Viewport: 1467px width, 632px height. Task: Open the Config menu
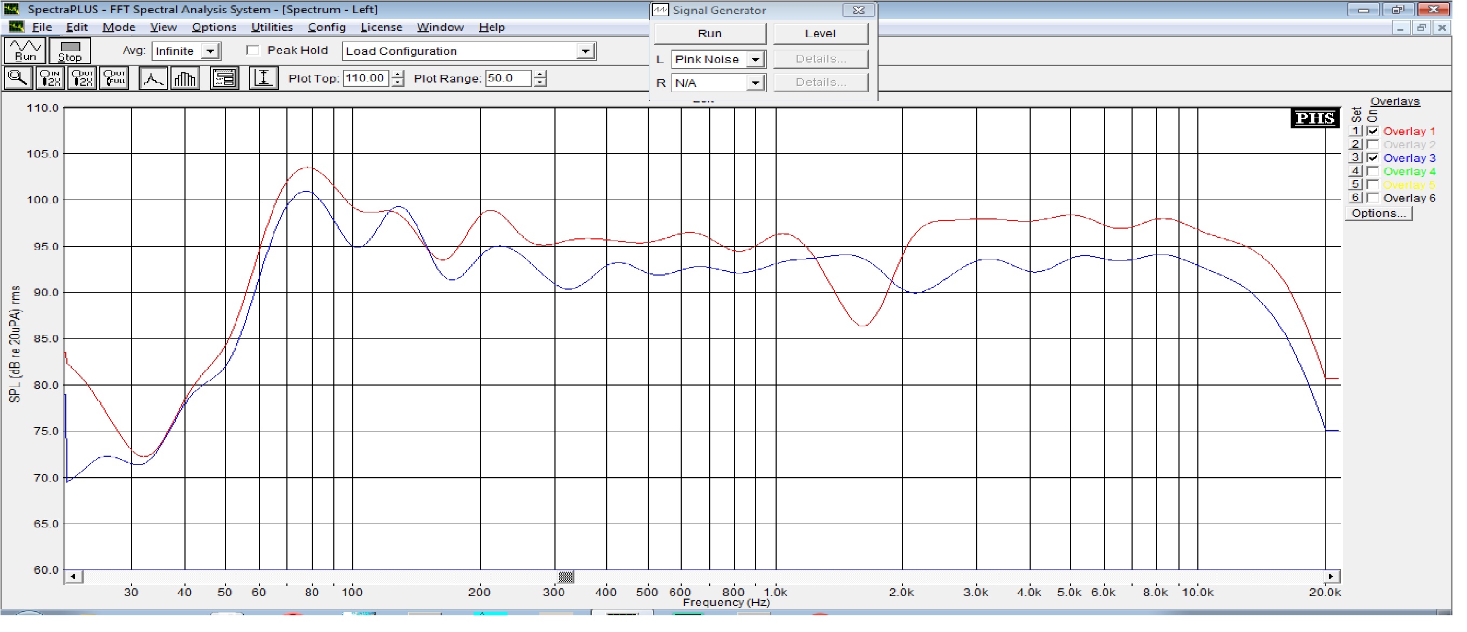pos(326,27)
